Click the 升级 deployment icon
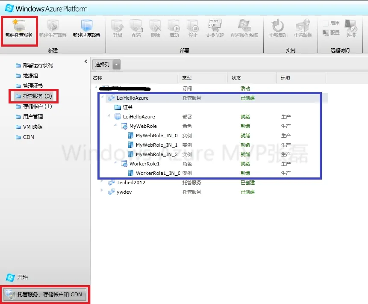 (118, 26)
